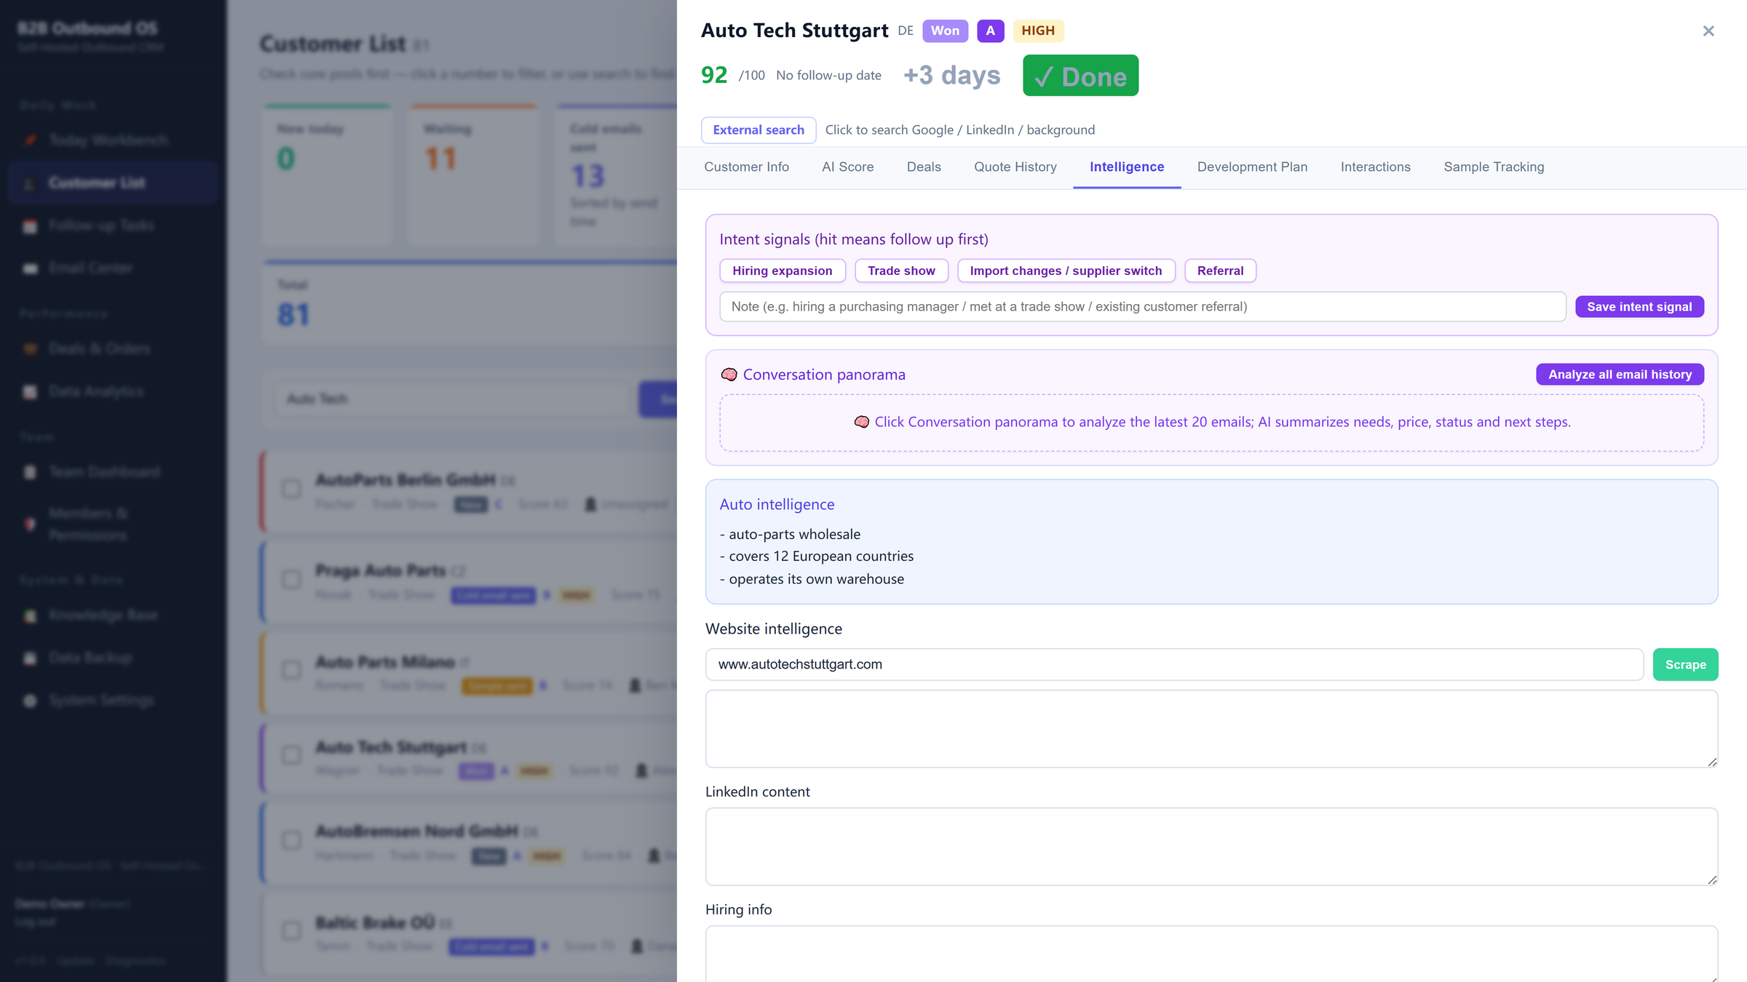The width and height of the screenshot is (1747, 982).
Task: Click the Waiting stat card showing 11
Action: (x=473, y=175)
